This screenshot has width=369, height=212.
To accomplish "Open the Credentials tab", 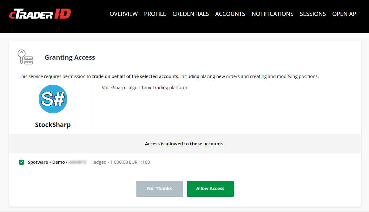I will click(x=191, y=14).
